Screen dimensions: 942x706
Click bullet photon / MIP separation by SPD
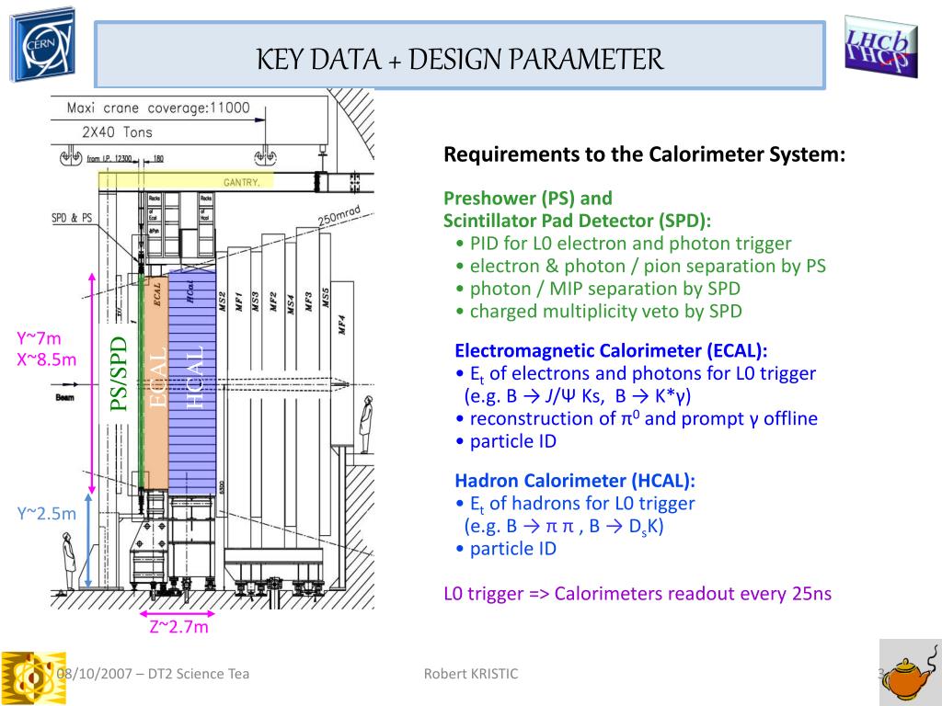click(x=598, y=289)
